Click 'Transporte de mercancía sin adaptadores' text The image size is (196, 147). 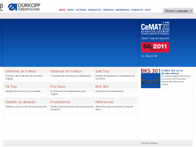[71, 76]
